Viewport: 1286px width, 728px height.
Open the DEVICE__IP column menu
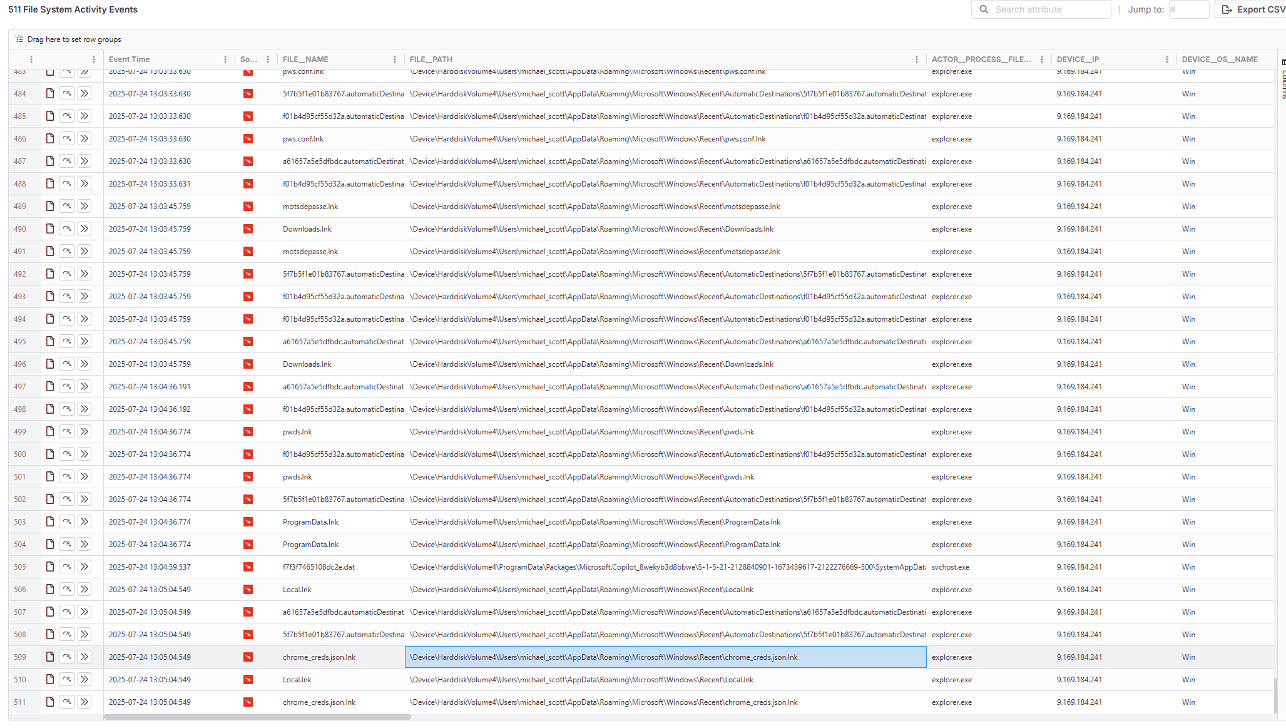point(1166,59)
